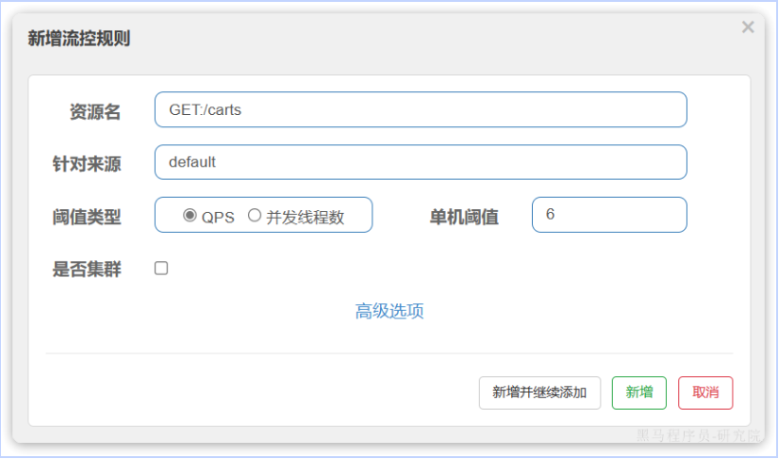The image size is (779, 459).
Task: Choose the 并发线程数 radio option
Action: pos(255,216)
